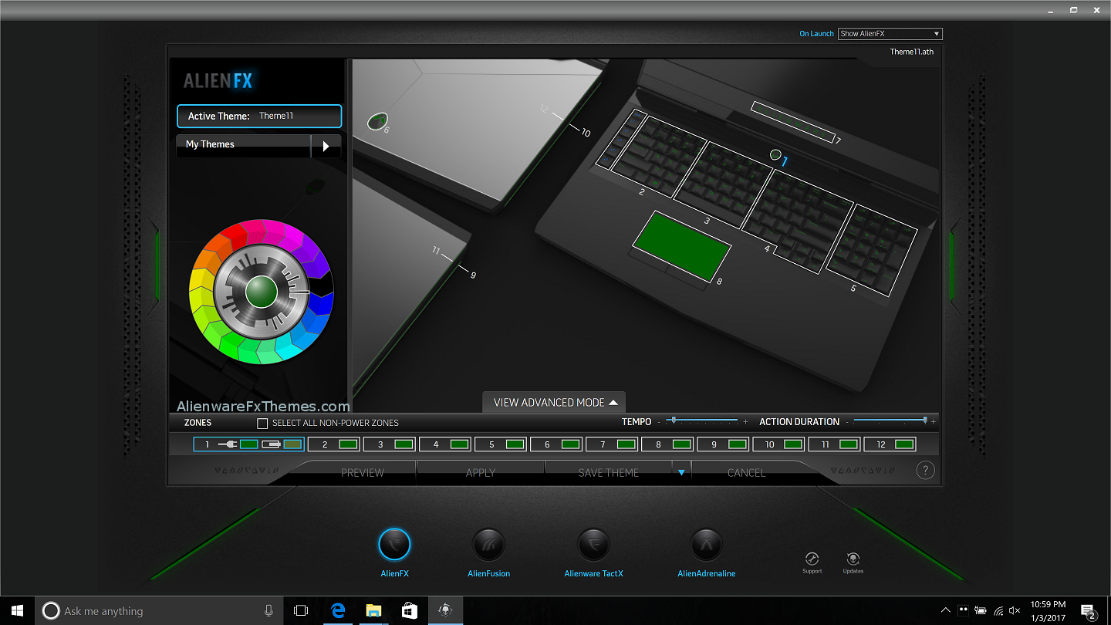The width and height of the screenshot is (1111, 625).
Task: Click the Tempo slider handle
Action: [x=674, y=421]
